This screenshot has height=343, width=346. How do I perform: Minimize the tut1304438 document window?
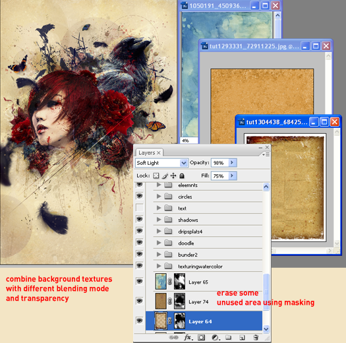coord(314,122)
